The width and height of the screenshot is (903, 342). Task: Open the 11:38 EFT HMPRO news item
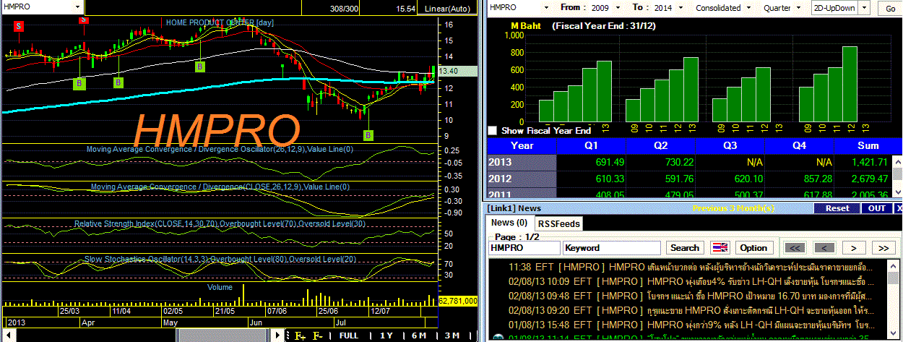click(x=689, y=268)
